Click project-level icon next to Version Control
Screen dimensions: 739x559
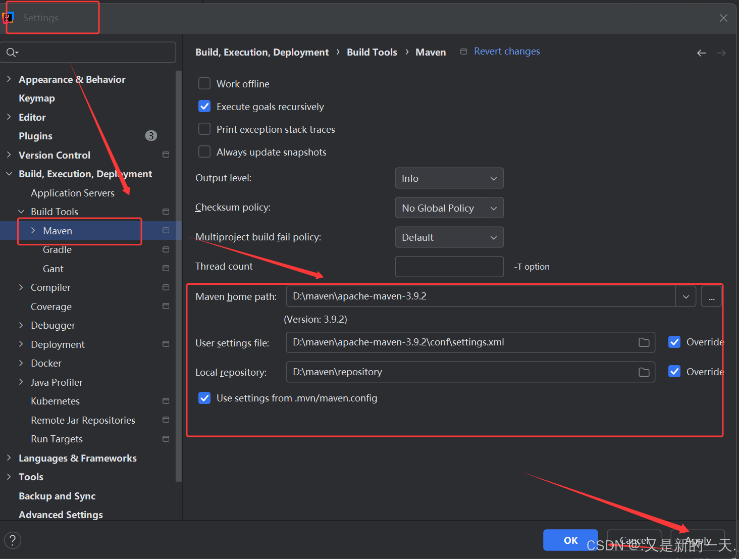coord(166,155)
